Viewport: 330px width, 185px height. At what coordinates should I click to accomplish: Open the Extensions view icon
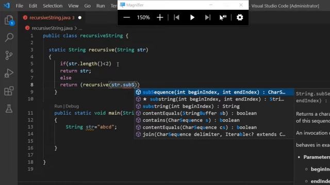(9, 91)
